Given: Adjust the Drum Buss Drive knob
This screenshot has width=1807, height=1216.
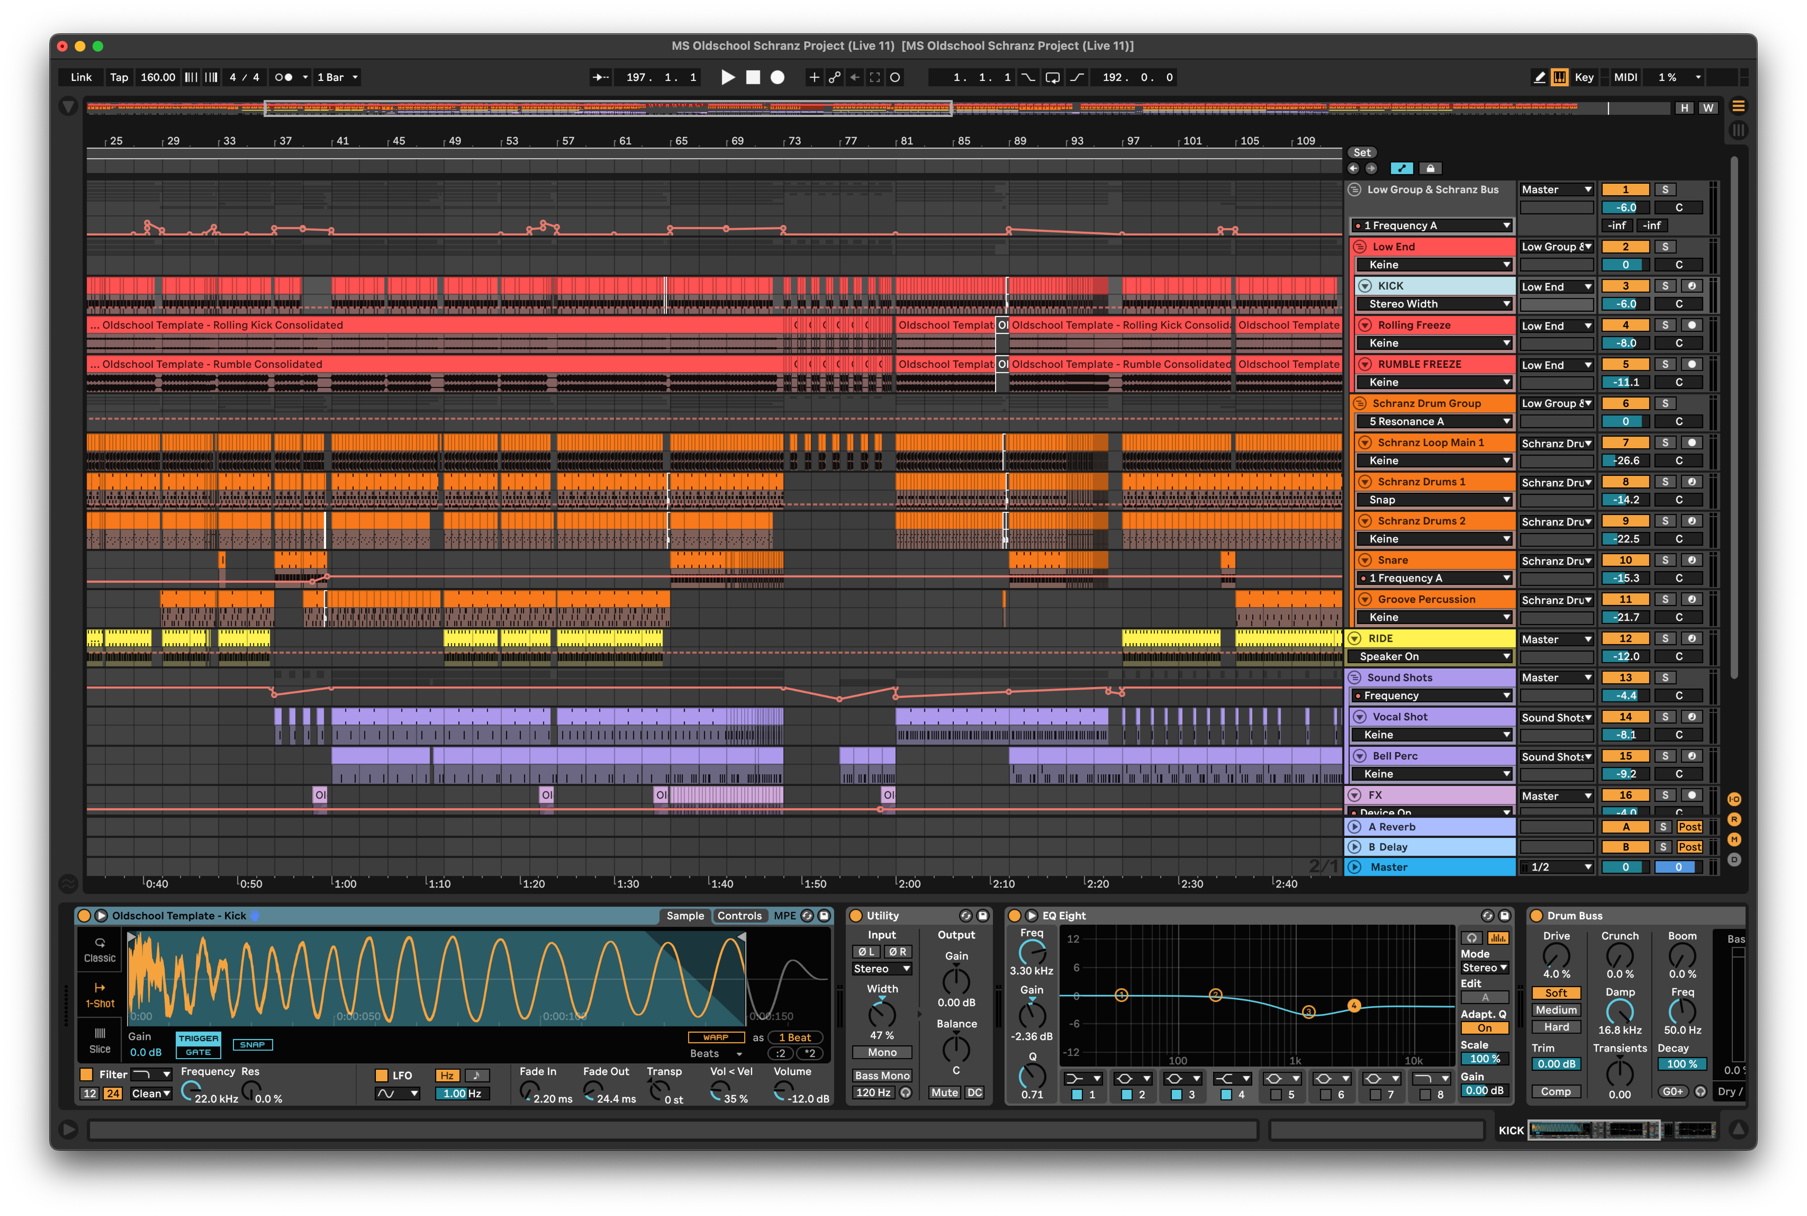Looking at the screenshot, I should tap(1556, 955).
